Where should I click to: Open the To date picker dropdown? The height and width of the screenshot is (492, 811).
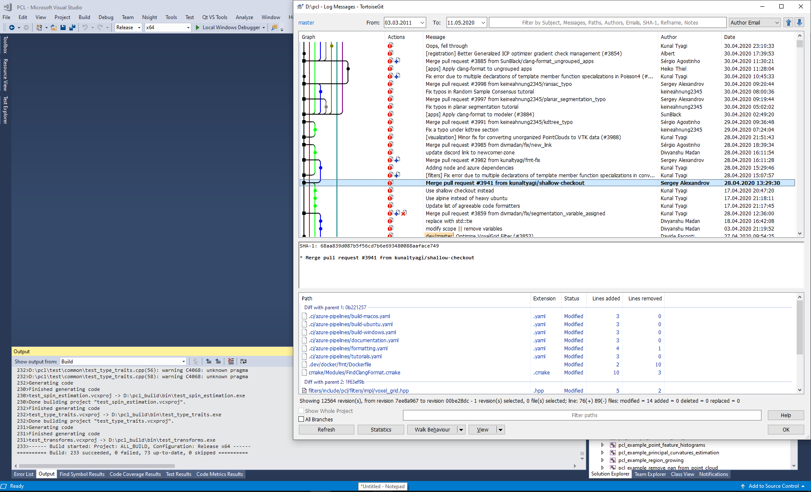coord(483,22)
